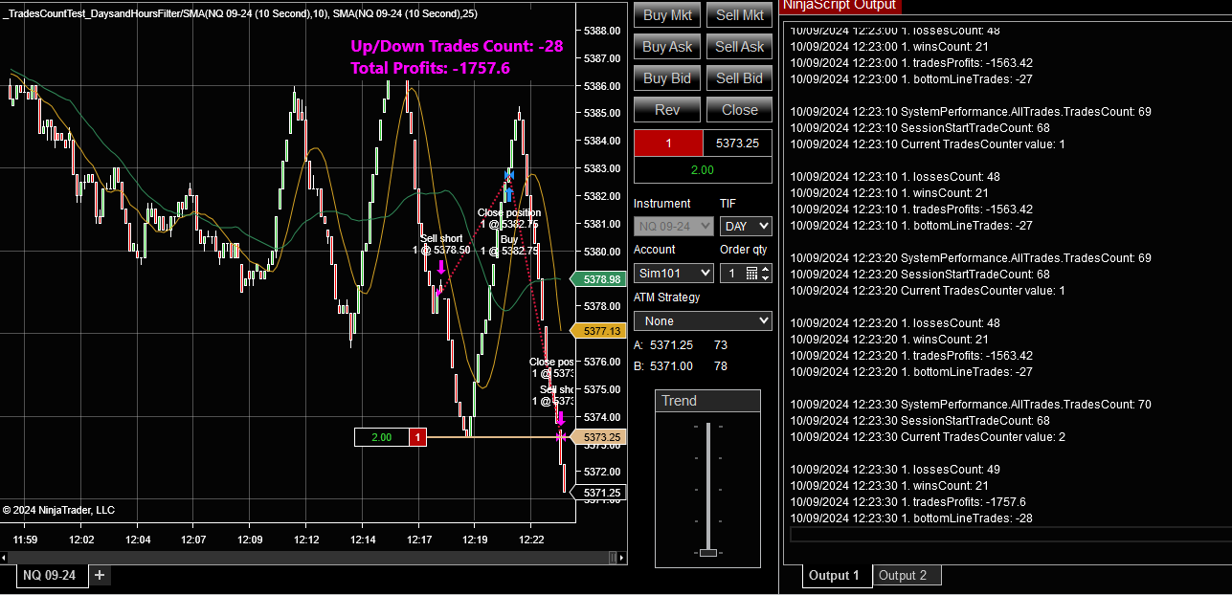Screen dimensions: 1232x595
Task: Select the Output 1 tab
Action: click(836, 575)
